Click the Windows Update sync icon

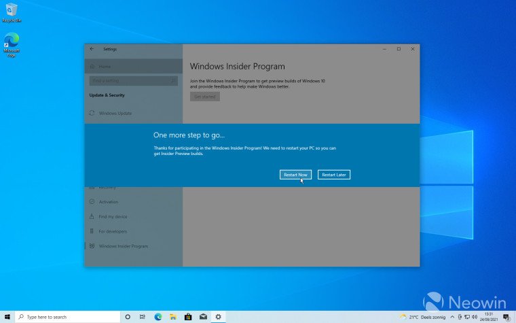point(92,113)
